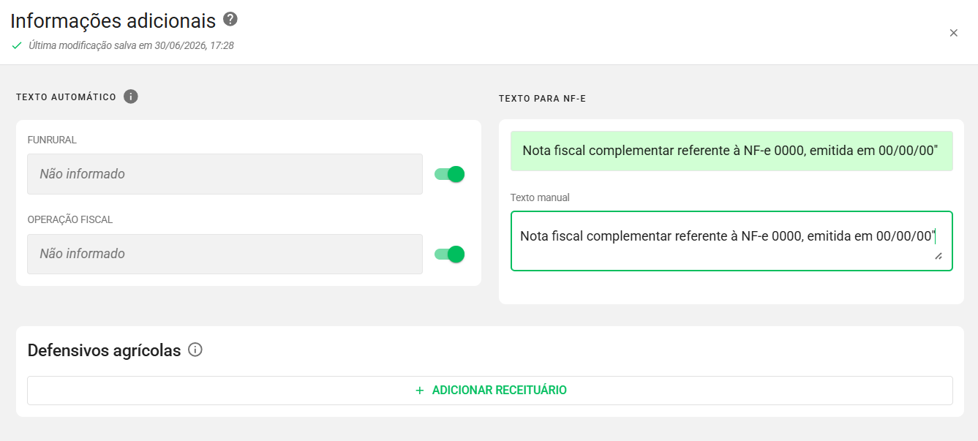Turn off the Operação Fiscal toggle
The width and height of the screenshot is (978, 441).
pos(449,254)
